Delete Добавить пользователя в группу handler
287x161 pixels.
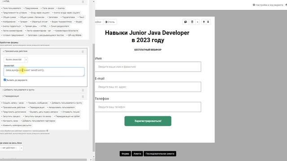[83, 90]
